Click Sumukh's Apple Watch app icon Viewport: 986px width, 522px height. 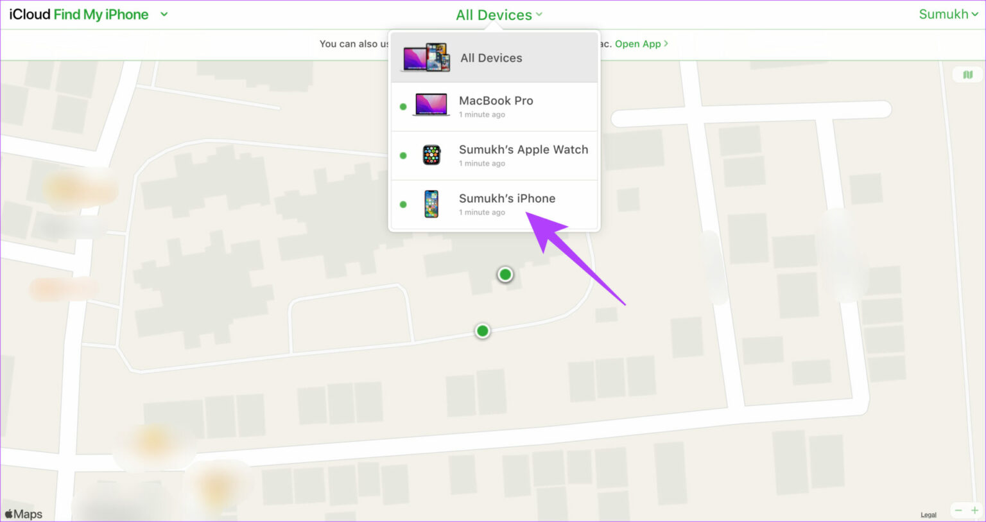coord(430,155)
